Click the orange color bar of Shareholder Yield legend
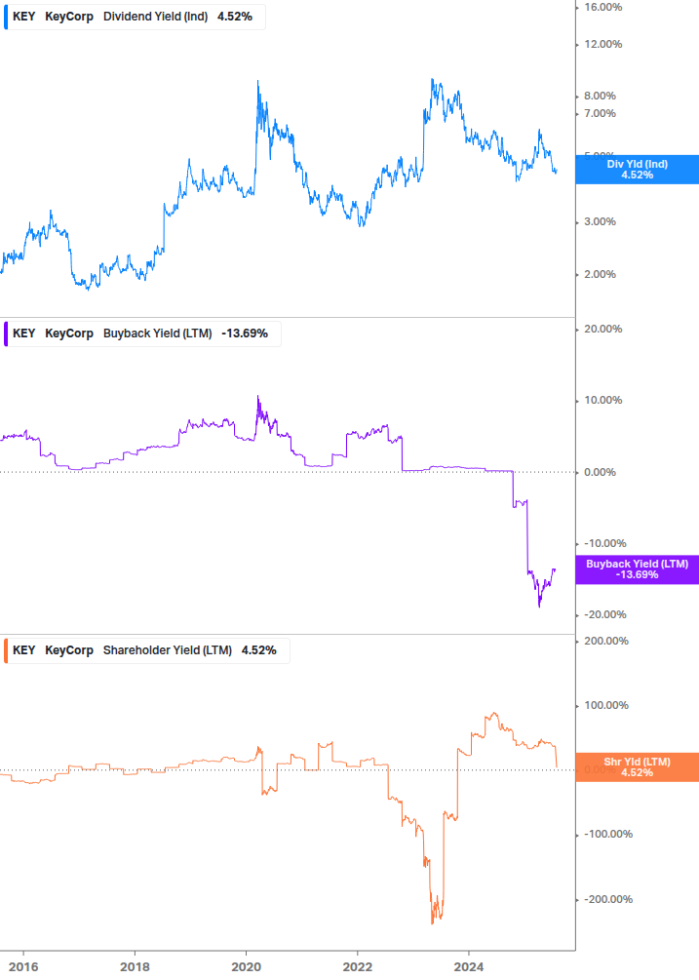Image resolution: width=699 pixels, height=980 pixels. pos(6,650)
